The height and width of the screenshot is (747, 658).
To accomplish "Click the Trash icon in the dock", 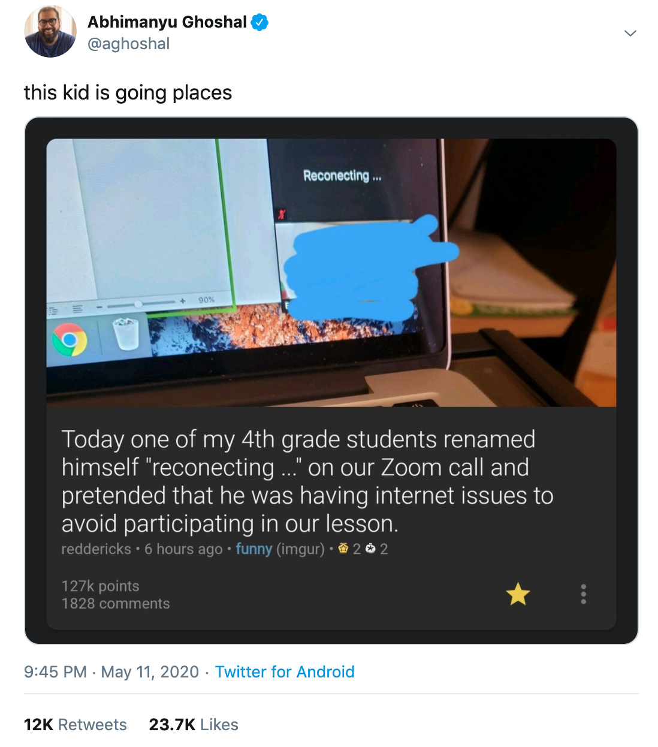I will (125, 333).
